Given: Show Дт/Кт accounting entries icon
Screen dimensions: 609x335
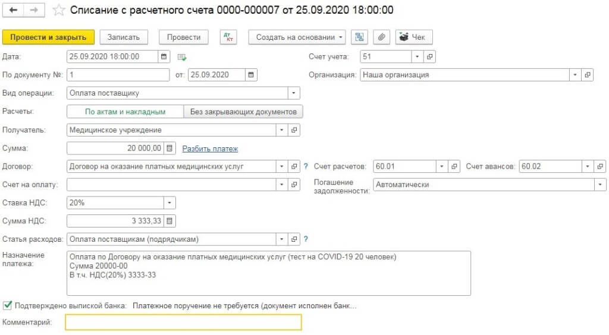Looking at the screenshot, I should click(x=228, y=37).
